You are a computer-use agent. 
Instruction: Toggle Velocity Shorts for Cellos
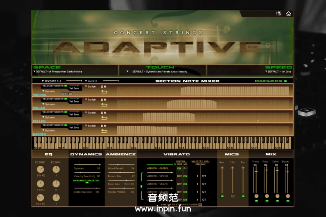click(x=66, y=112)
